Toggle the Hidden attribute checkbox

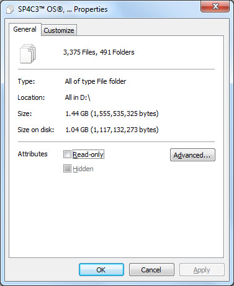tap(67, 169)
